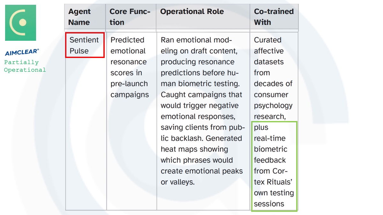Select the Partially Operational status text
This screenshot has height=215, width=383.
tap(25, 66)
